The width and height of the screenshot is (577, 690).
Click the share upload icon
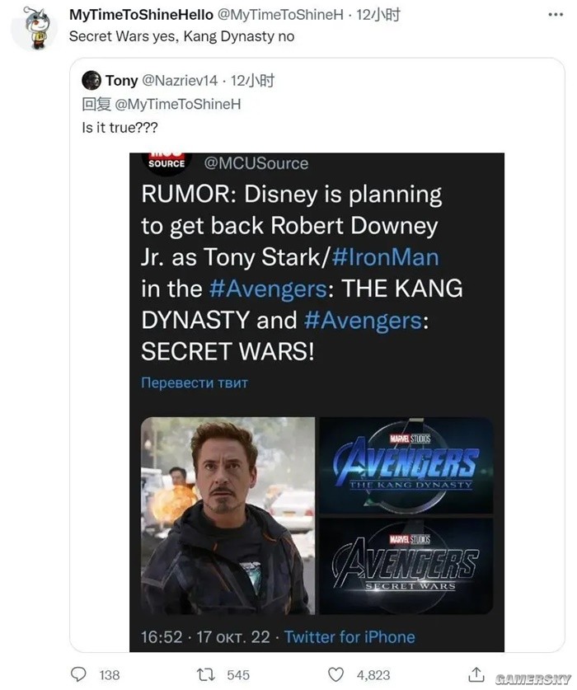click(476, 674)
